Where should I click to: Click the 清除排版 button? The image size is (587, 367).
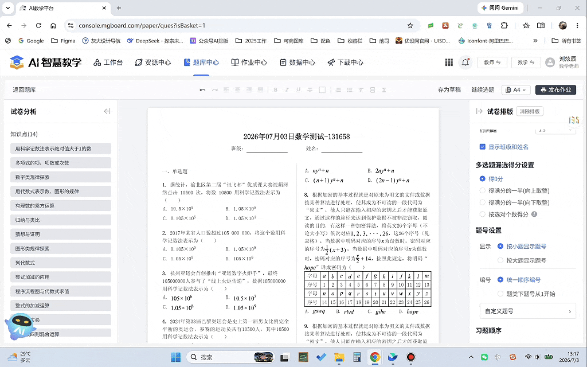click(x=530, y=111)
